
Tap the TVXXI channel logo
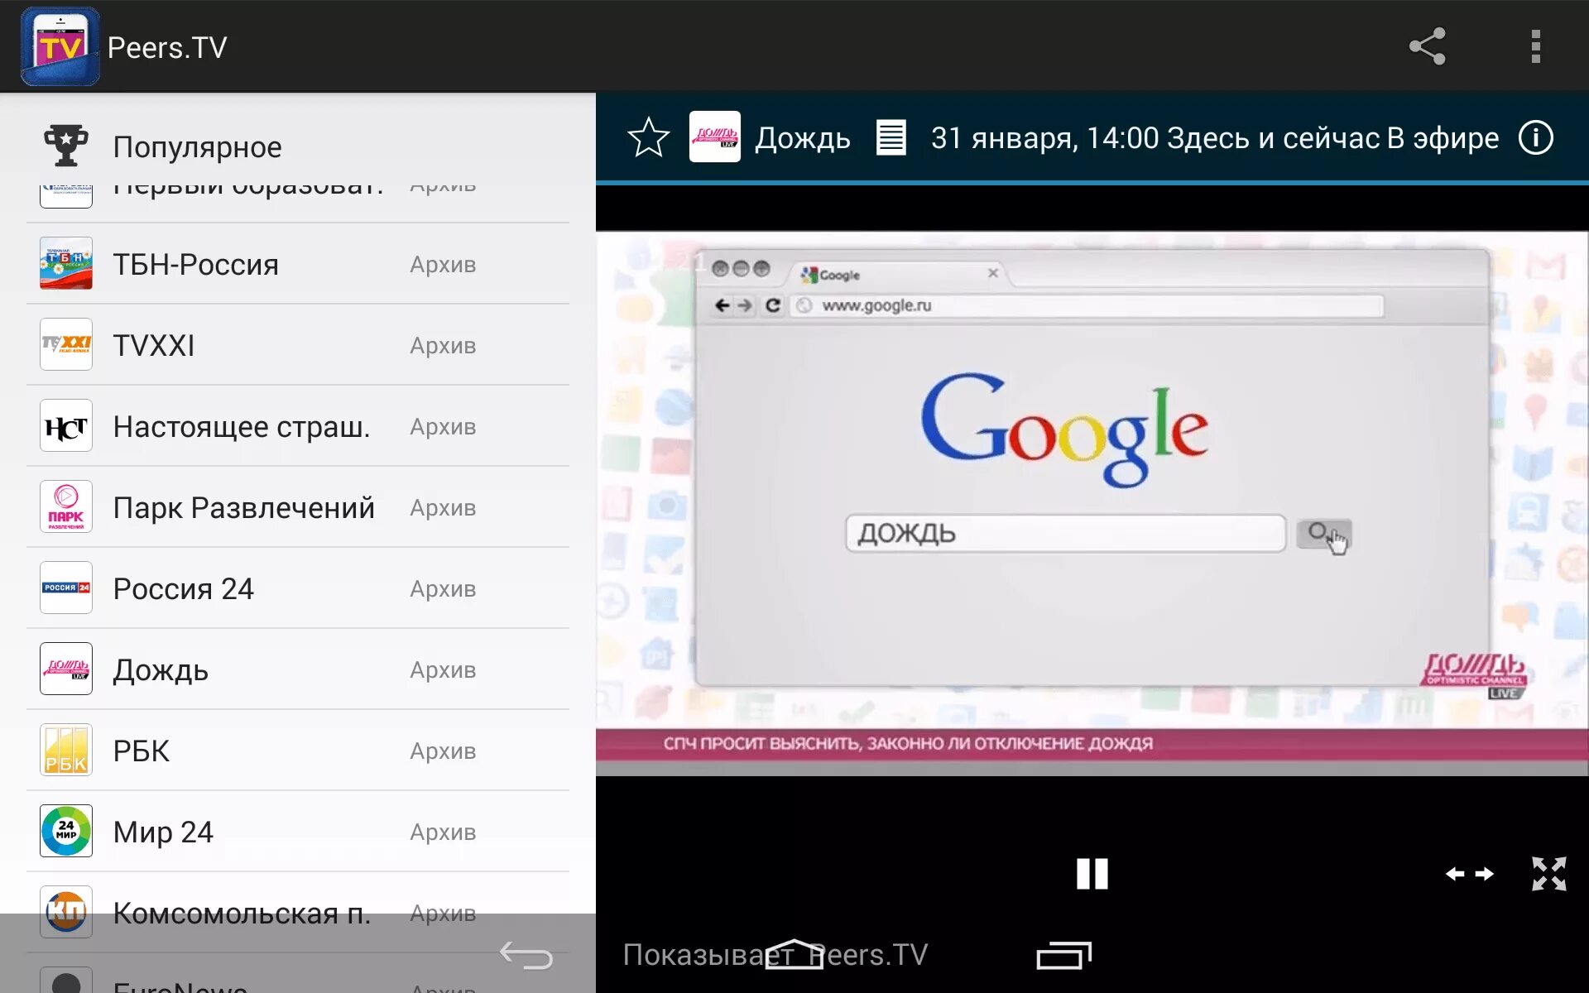click(x=66, y=345)
